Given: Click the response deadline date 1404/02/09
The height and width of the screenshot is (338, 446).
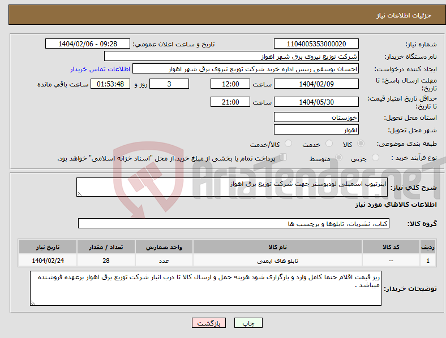Looking at the screenshot, I should pos(316,84).
